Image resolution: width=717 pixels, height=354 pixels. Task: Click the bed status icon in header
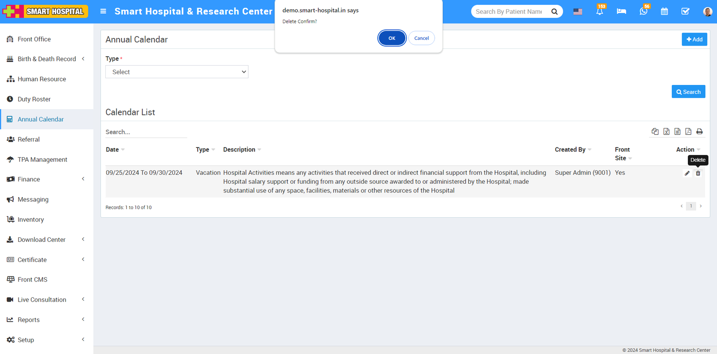(x=621, y=12)
